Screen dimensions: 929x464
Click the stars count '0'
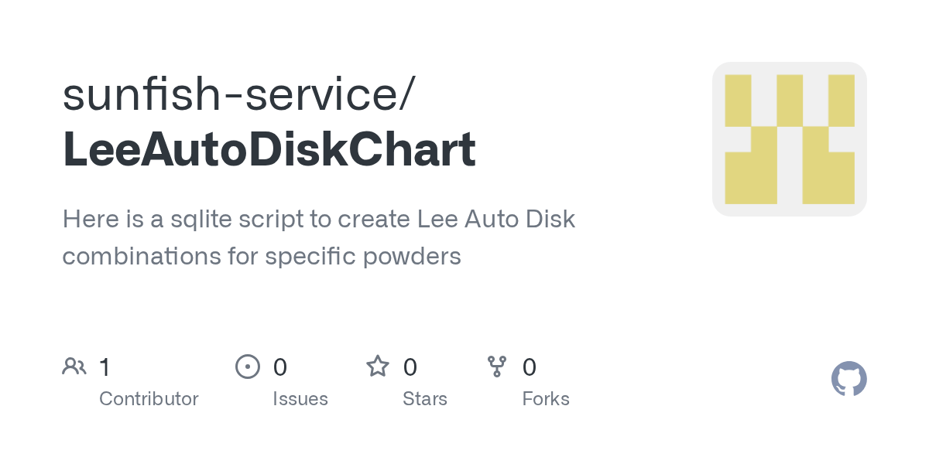pyautogui.click(x=410, y=367)
